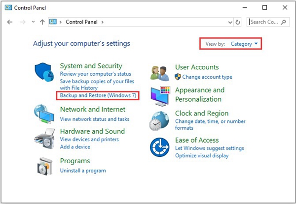Screen dimensions: 296x204
Task: Go back with the left arrow button
Action: tap(10, 22)
